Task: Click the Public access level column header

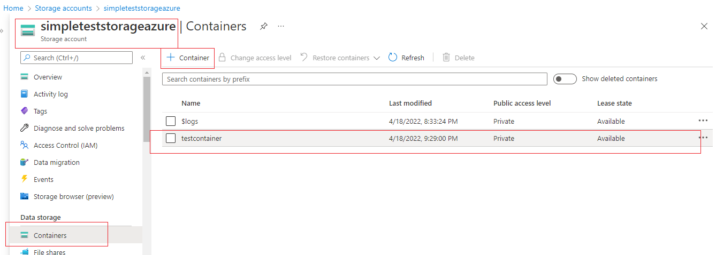Action: click(522, 103)
